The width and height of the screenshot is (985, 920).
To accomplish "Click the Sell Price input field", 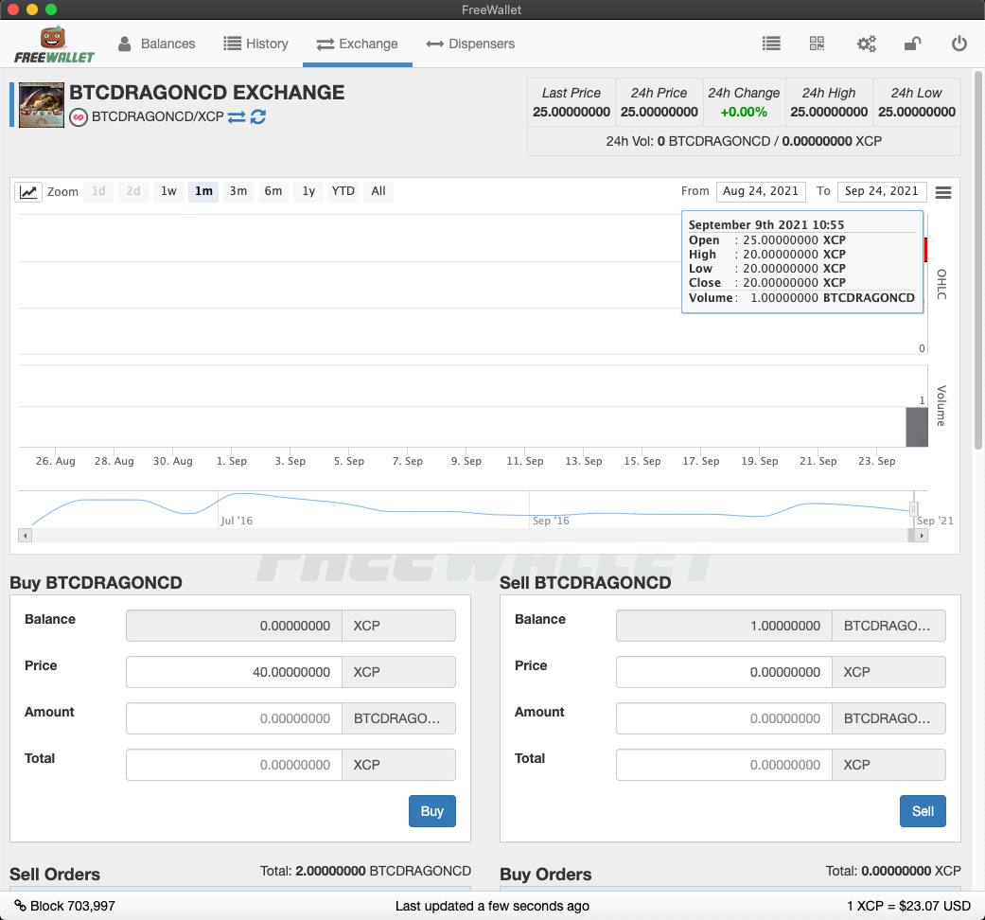I will 724,672.
